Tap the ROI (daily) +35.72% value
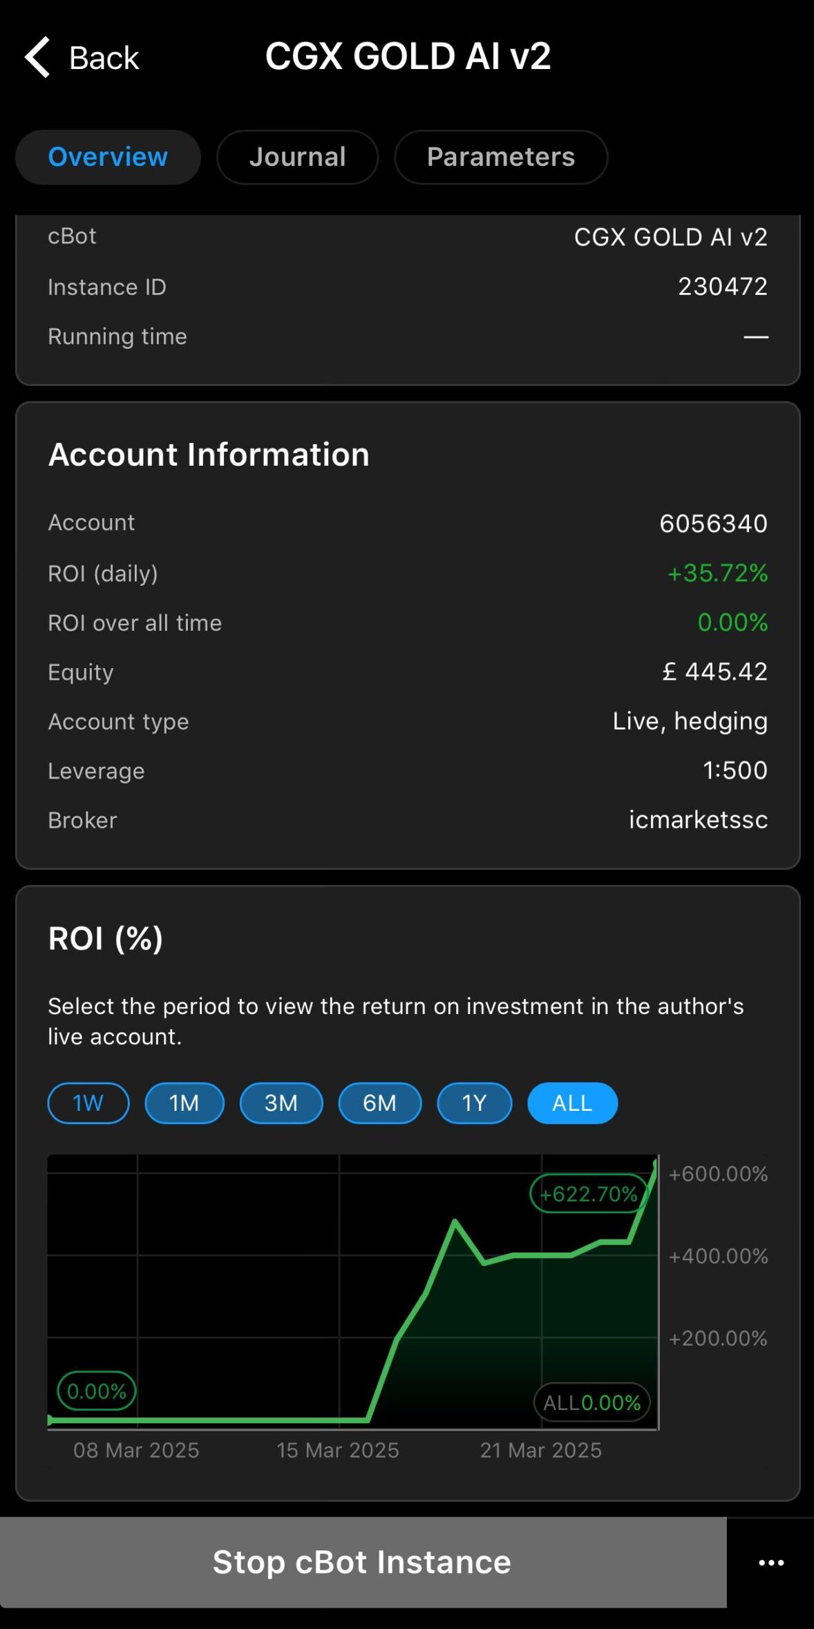Viewport: 814px width, 1629px height. [x=717, y=573]
